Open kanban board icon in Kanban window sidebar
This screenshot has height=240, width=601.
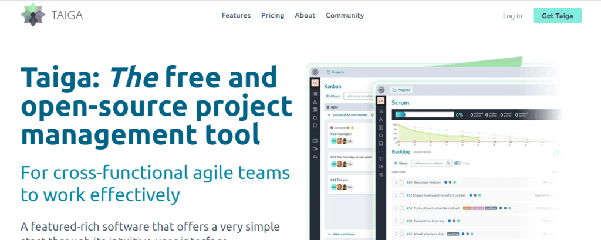coord(315,110)
